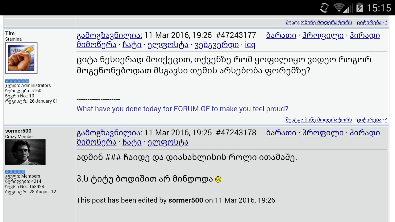Open პროფილი link in sormer500's post header
The image size is (395, 222).
[x=323, y=133]
